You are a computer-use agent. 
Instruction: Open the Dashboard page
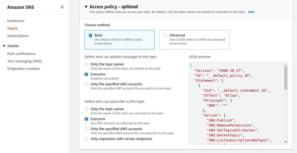(x=16, y=21)
